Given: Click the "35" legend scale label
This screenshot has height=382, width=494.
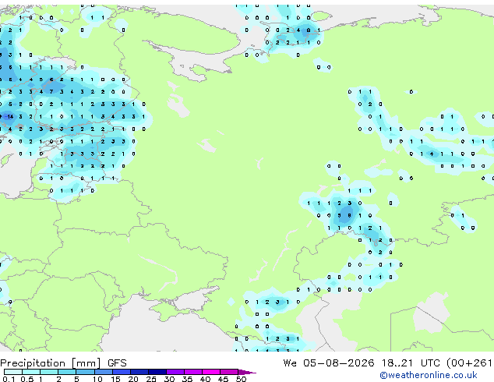Looking at the screenshot, I should pyautogui.click(x=187, y=379).
